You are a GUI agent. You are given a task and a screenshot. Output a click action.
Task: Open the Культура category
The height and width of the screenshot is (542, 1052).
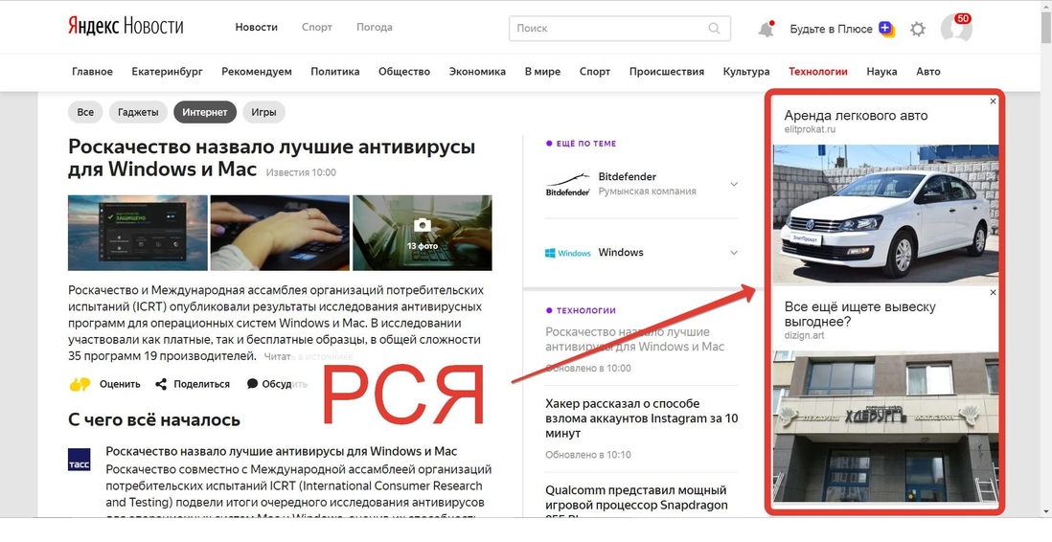[746, 72]
